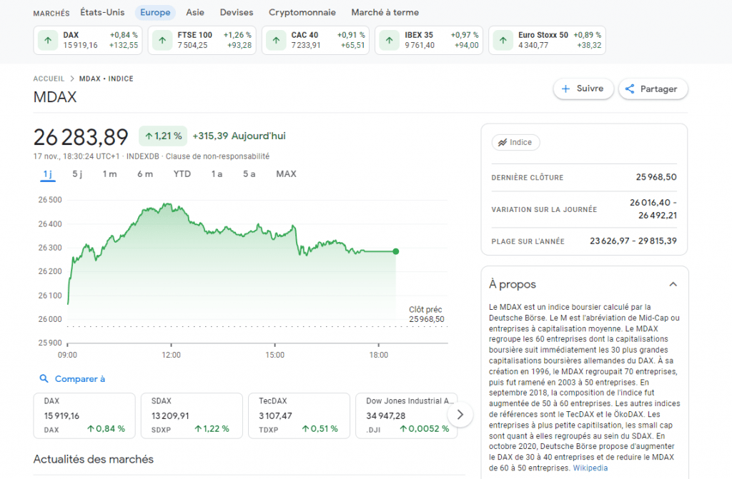The image size is (732, 479).
Task: Select the TecDAX comparison card
Action: pos(299,415)
